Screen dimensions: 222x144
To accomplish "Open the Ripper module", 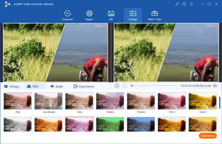I will (x=89, y=16).
